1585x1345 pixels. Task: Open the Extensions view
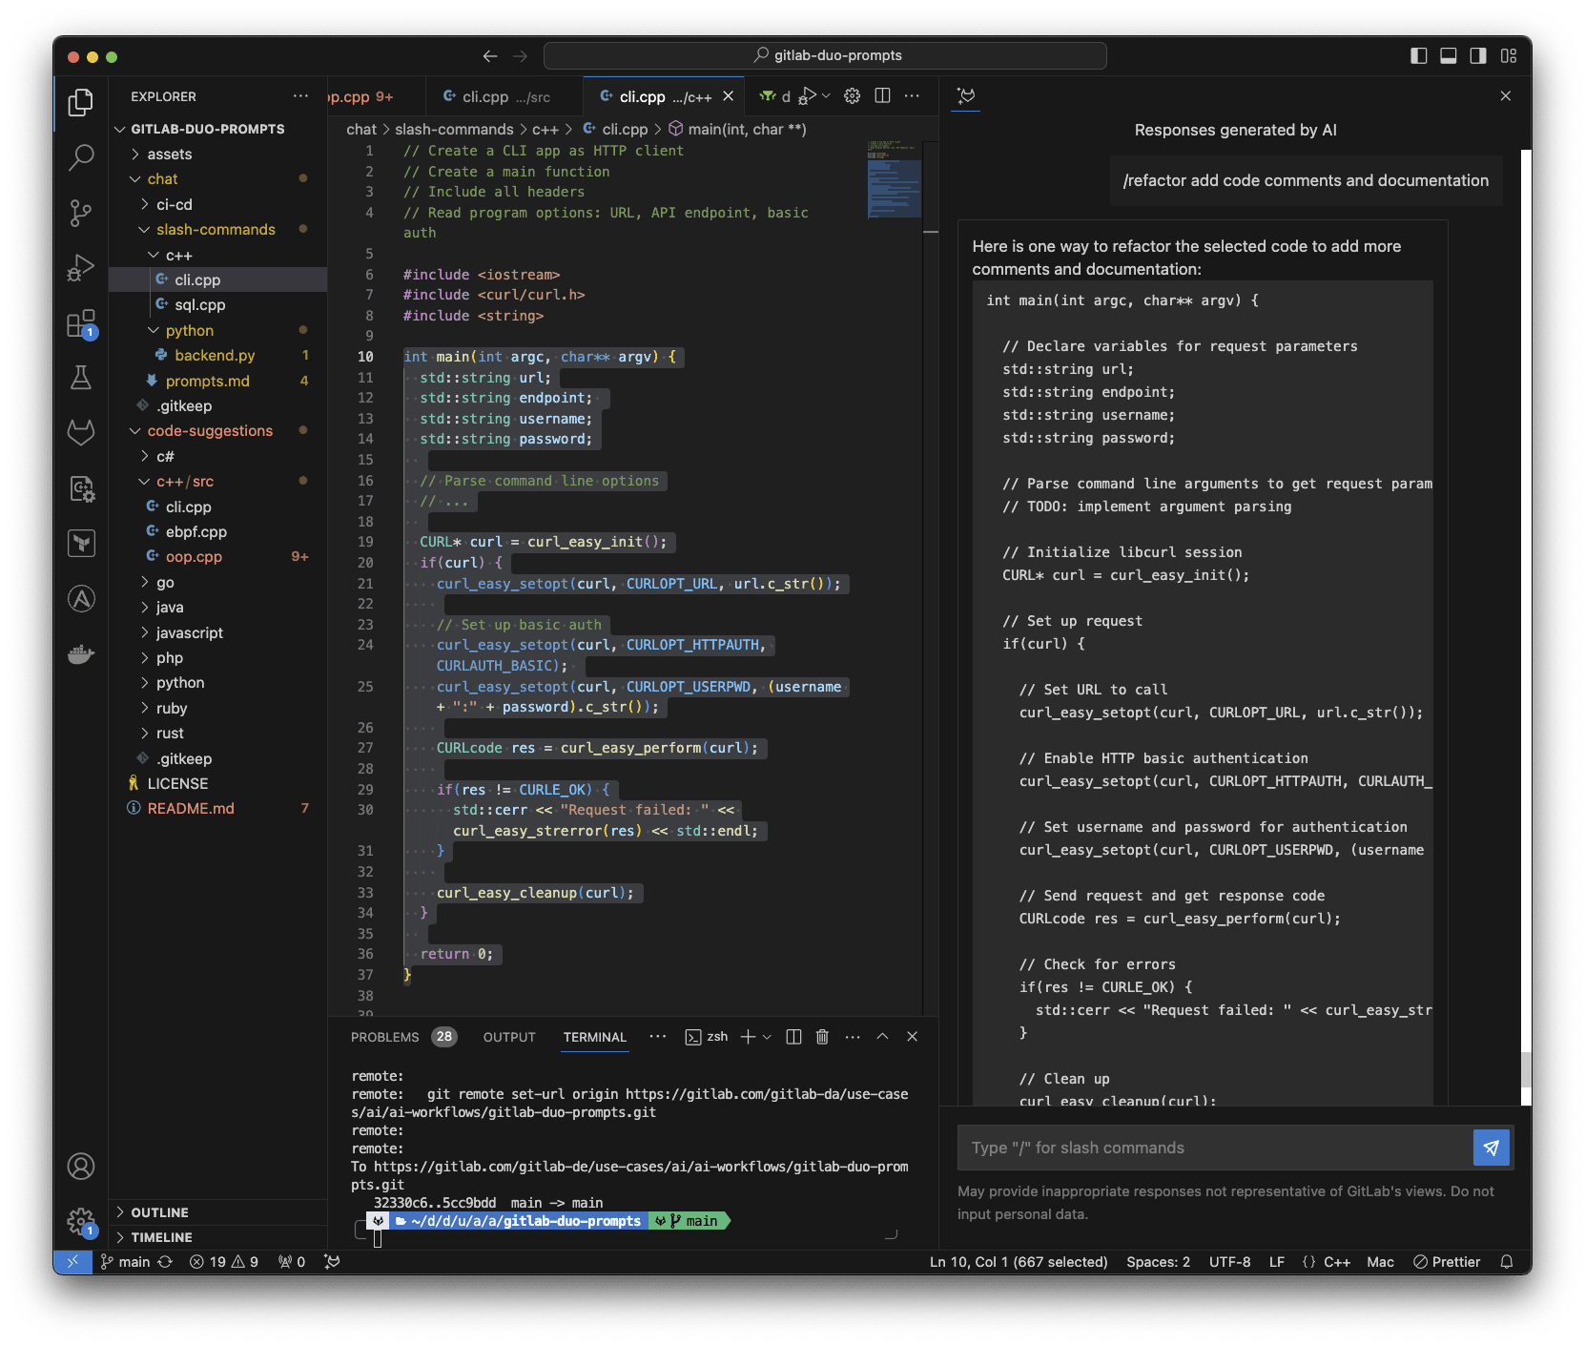coord(81,323)
